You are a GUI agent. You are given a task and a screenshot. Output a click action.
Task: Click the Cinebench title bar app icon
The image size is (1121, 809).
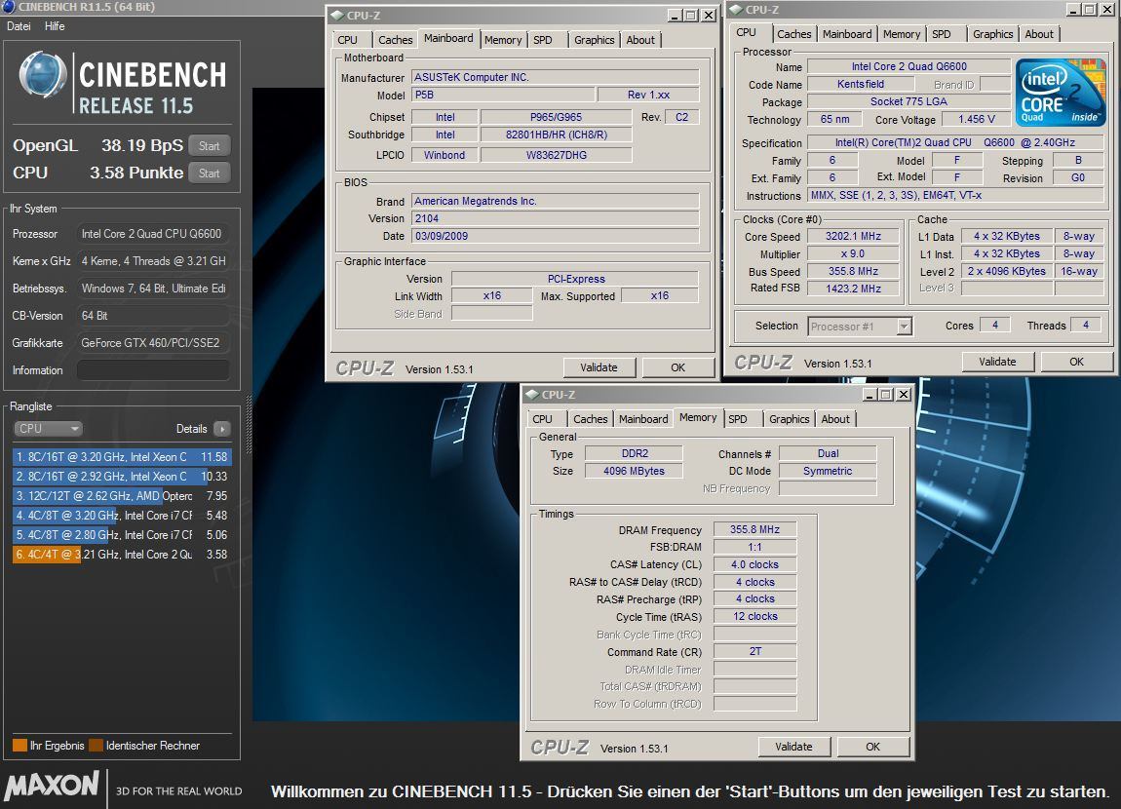[9, 8]
